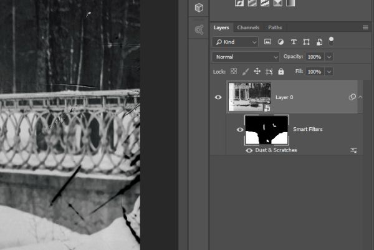
Task: Switch to the Paths tab
Action: 275,27
